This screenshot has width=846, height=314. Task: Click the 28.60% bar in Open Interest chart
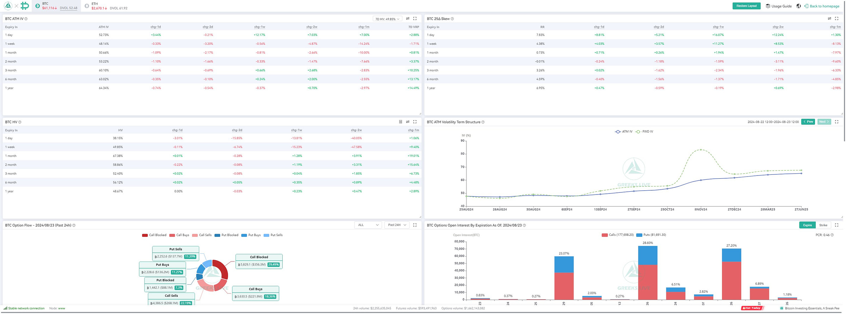pyautogui.click(x=648, y=273)
